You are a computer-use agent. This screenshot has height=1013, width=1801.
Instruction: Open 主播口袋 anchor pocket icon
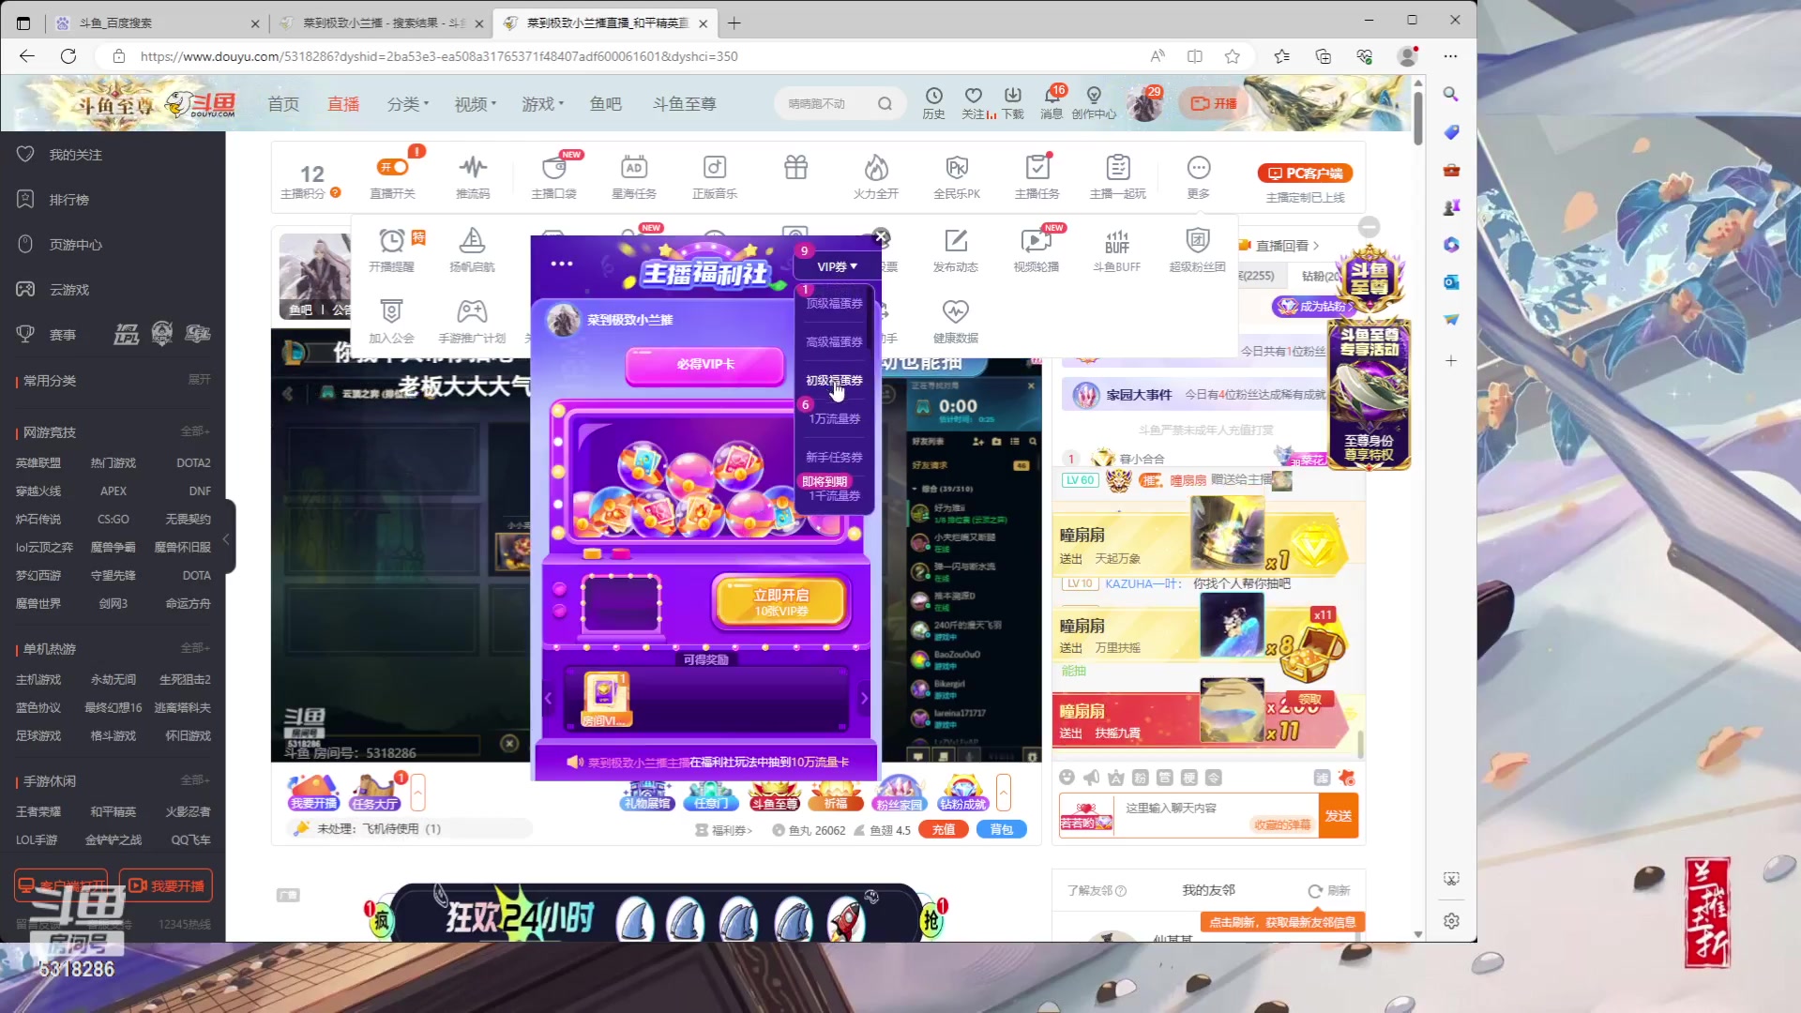click(554, 176)
